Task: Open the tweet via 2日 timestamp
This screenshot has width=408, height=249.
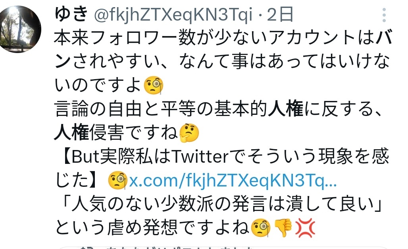Action: coord(280,15)
